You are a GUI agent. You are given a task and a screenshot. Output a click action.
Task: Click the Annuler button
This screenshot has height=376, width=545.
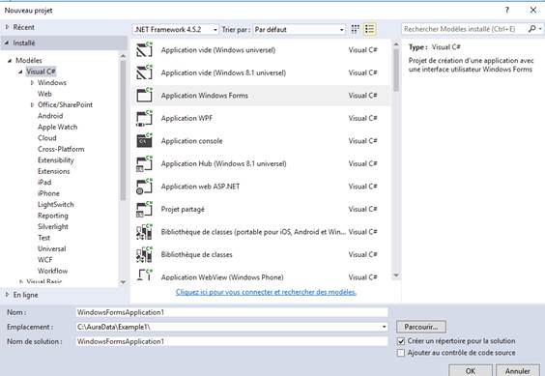518,370
